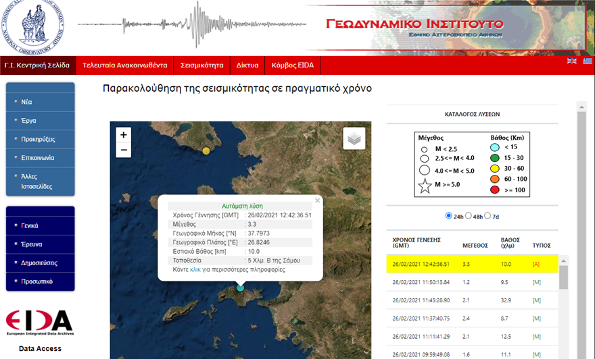
Task: Zoom out on the seismicity map
Action: click(123, 150)
